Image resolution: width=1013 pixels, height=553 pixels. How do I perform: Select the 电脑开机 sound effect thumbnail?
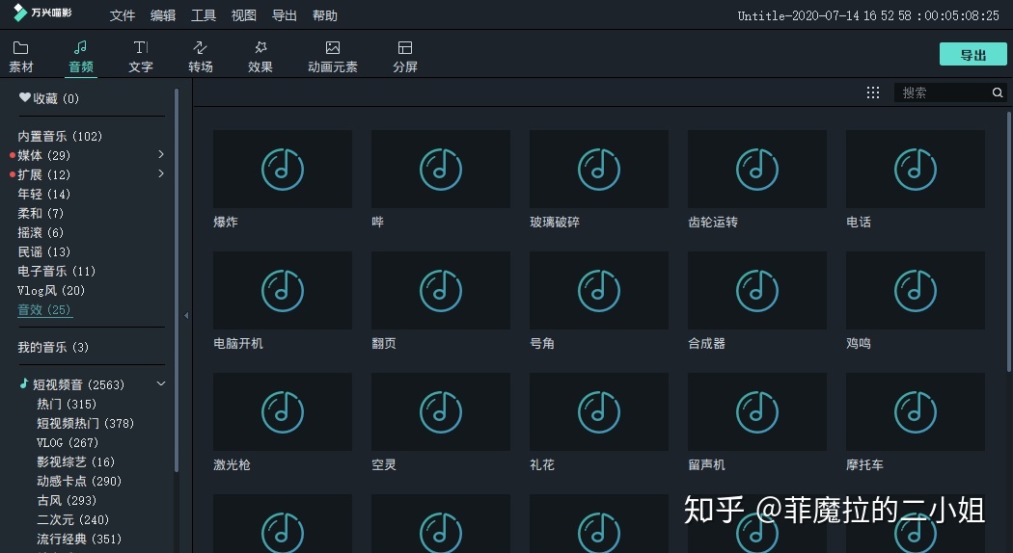tap(283, 290)
